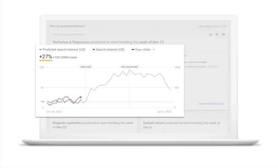Toggle the Predicted search interest (US) series
This screenshot has height=168, width=278.
click(x=64, y=50)
